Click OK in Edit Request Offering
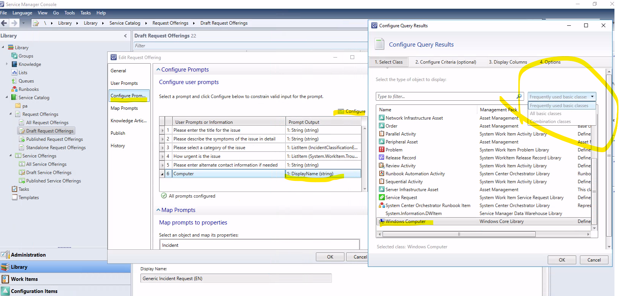Image resolution: width=619 pixels, height=296 pixels. (x=330, y=257)
